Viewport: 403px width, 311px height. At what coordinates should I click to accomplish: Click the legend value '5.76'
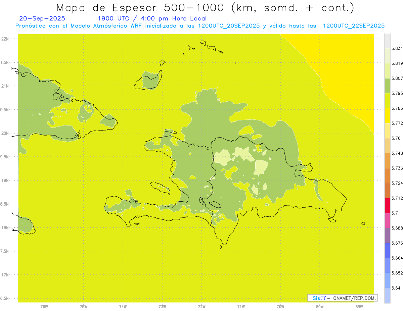click(396, 138)
